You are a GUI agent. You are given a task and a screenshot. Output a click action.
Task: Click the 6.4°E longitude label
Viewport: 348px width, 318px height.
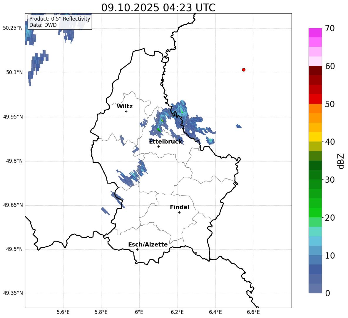(215, 312)
